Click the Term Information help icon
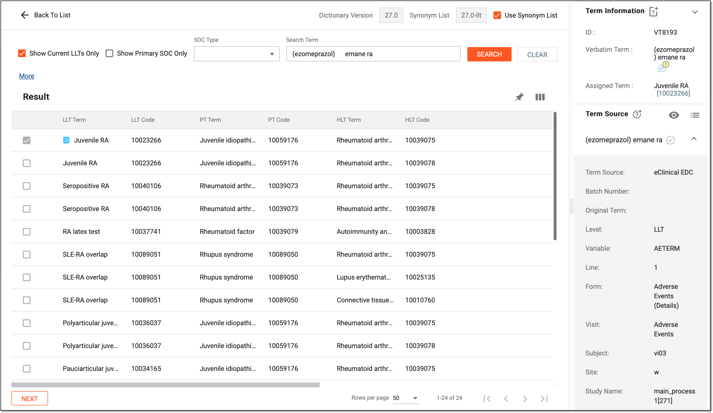The height and width of the screenshot is (413, 713). (x=653, y=11)
